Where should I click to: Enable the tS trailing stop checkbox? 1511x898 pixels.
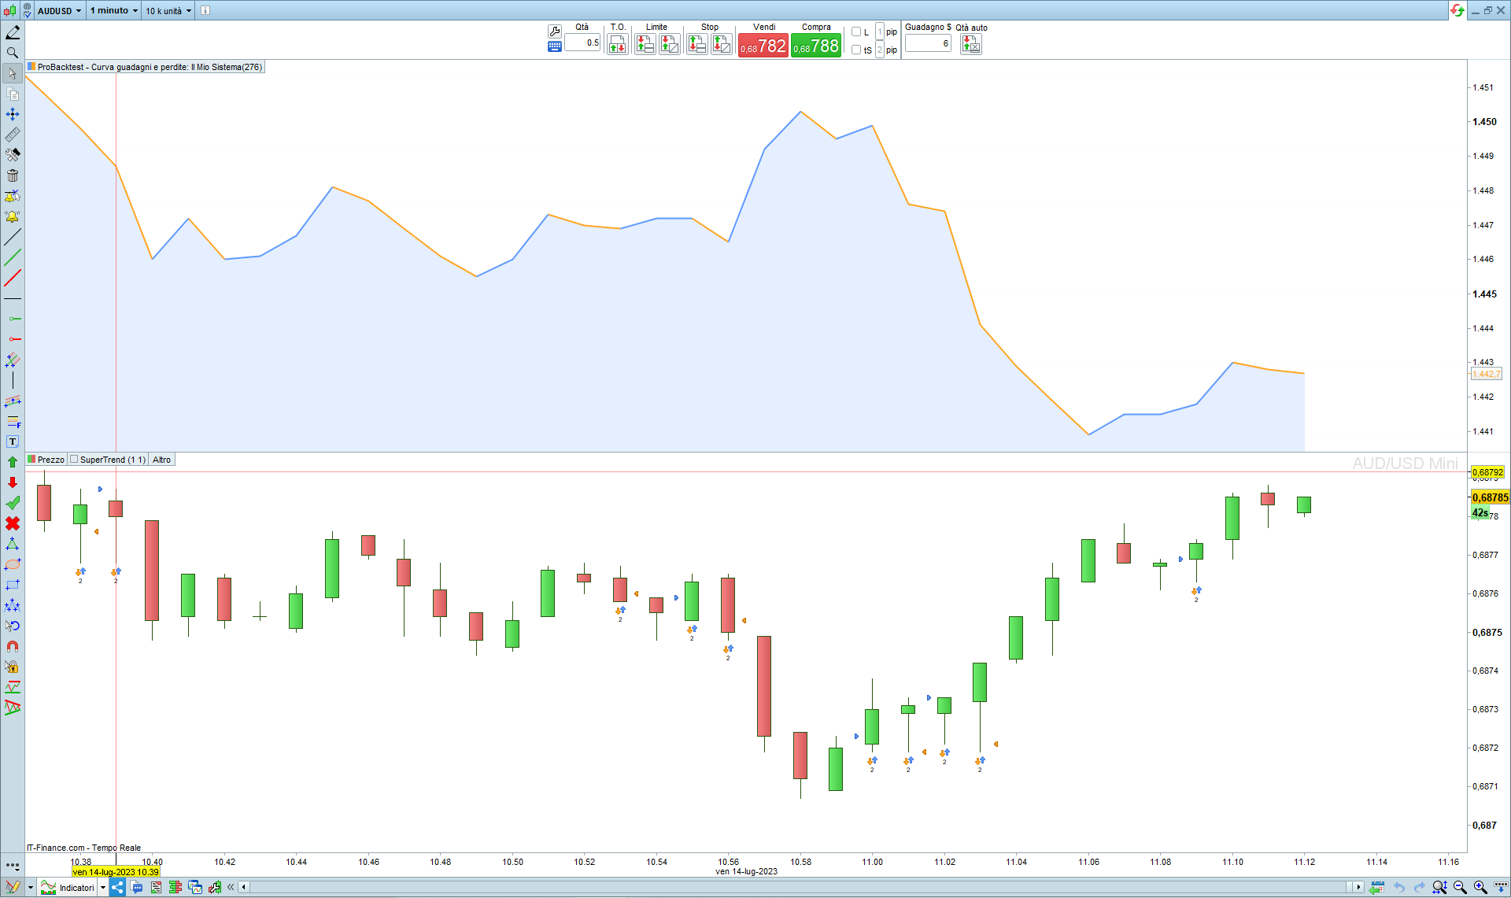pos(856,50)
